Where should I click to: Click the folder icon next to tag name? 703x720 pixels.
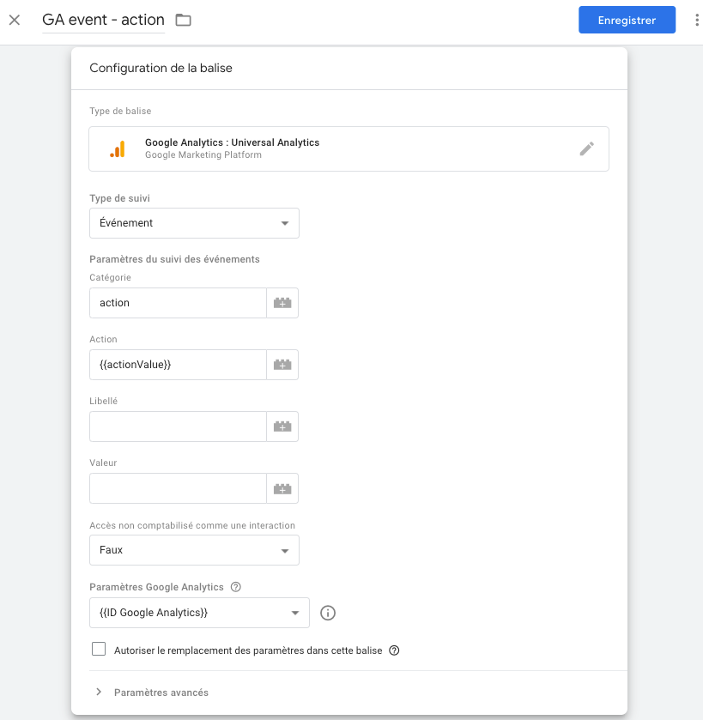tap(183, 20)
